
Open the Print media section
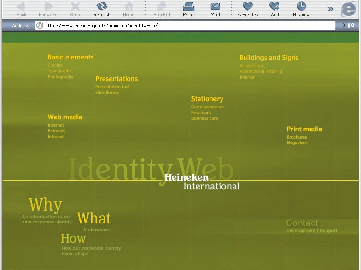pyautogui.click(x=304, y=129)
